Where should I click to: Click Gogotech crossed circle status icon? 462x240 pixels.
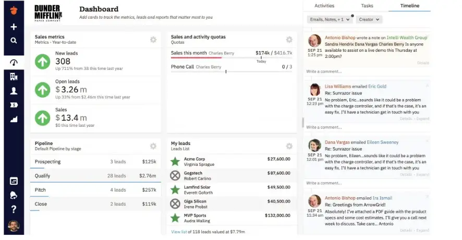[x=175, y=175]
